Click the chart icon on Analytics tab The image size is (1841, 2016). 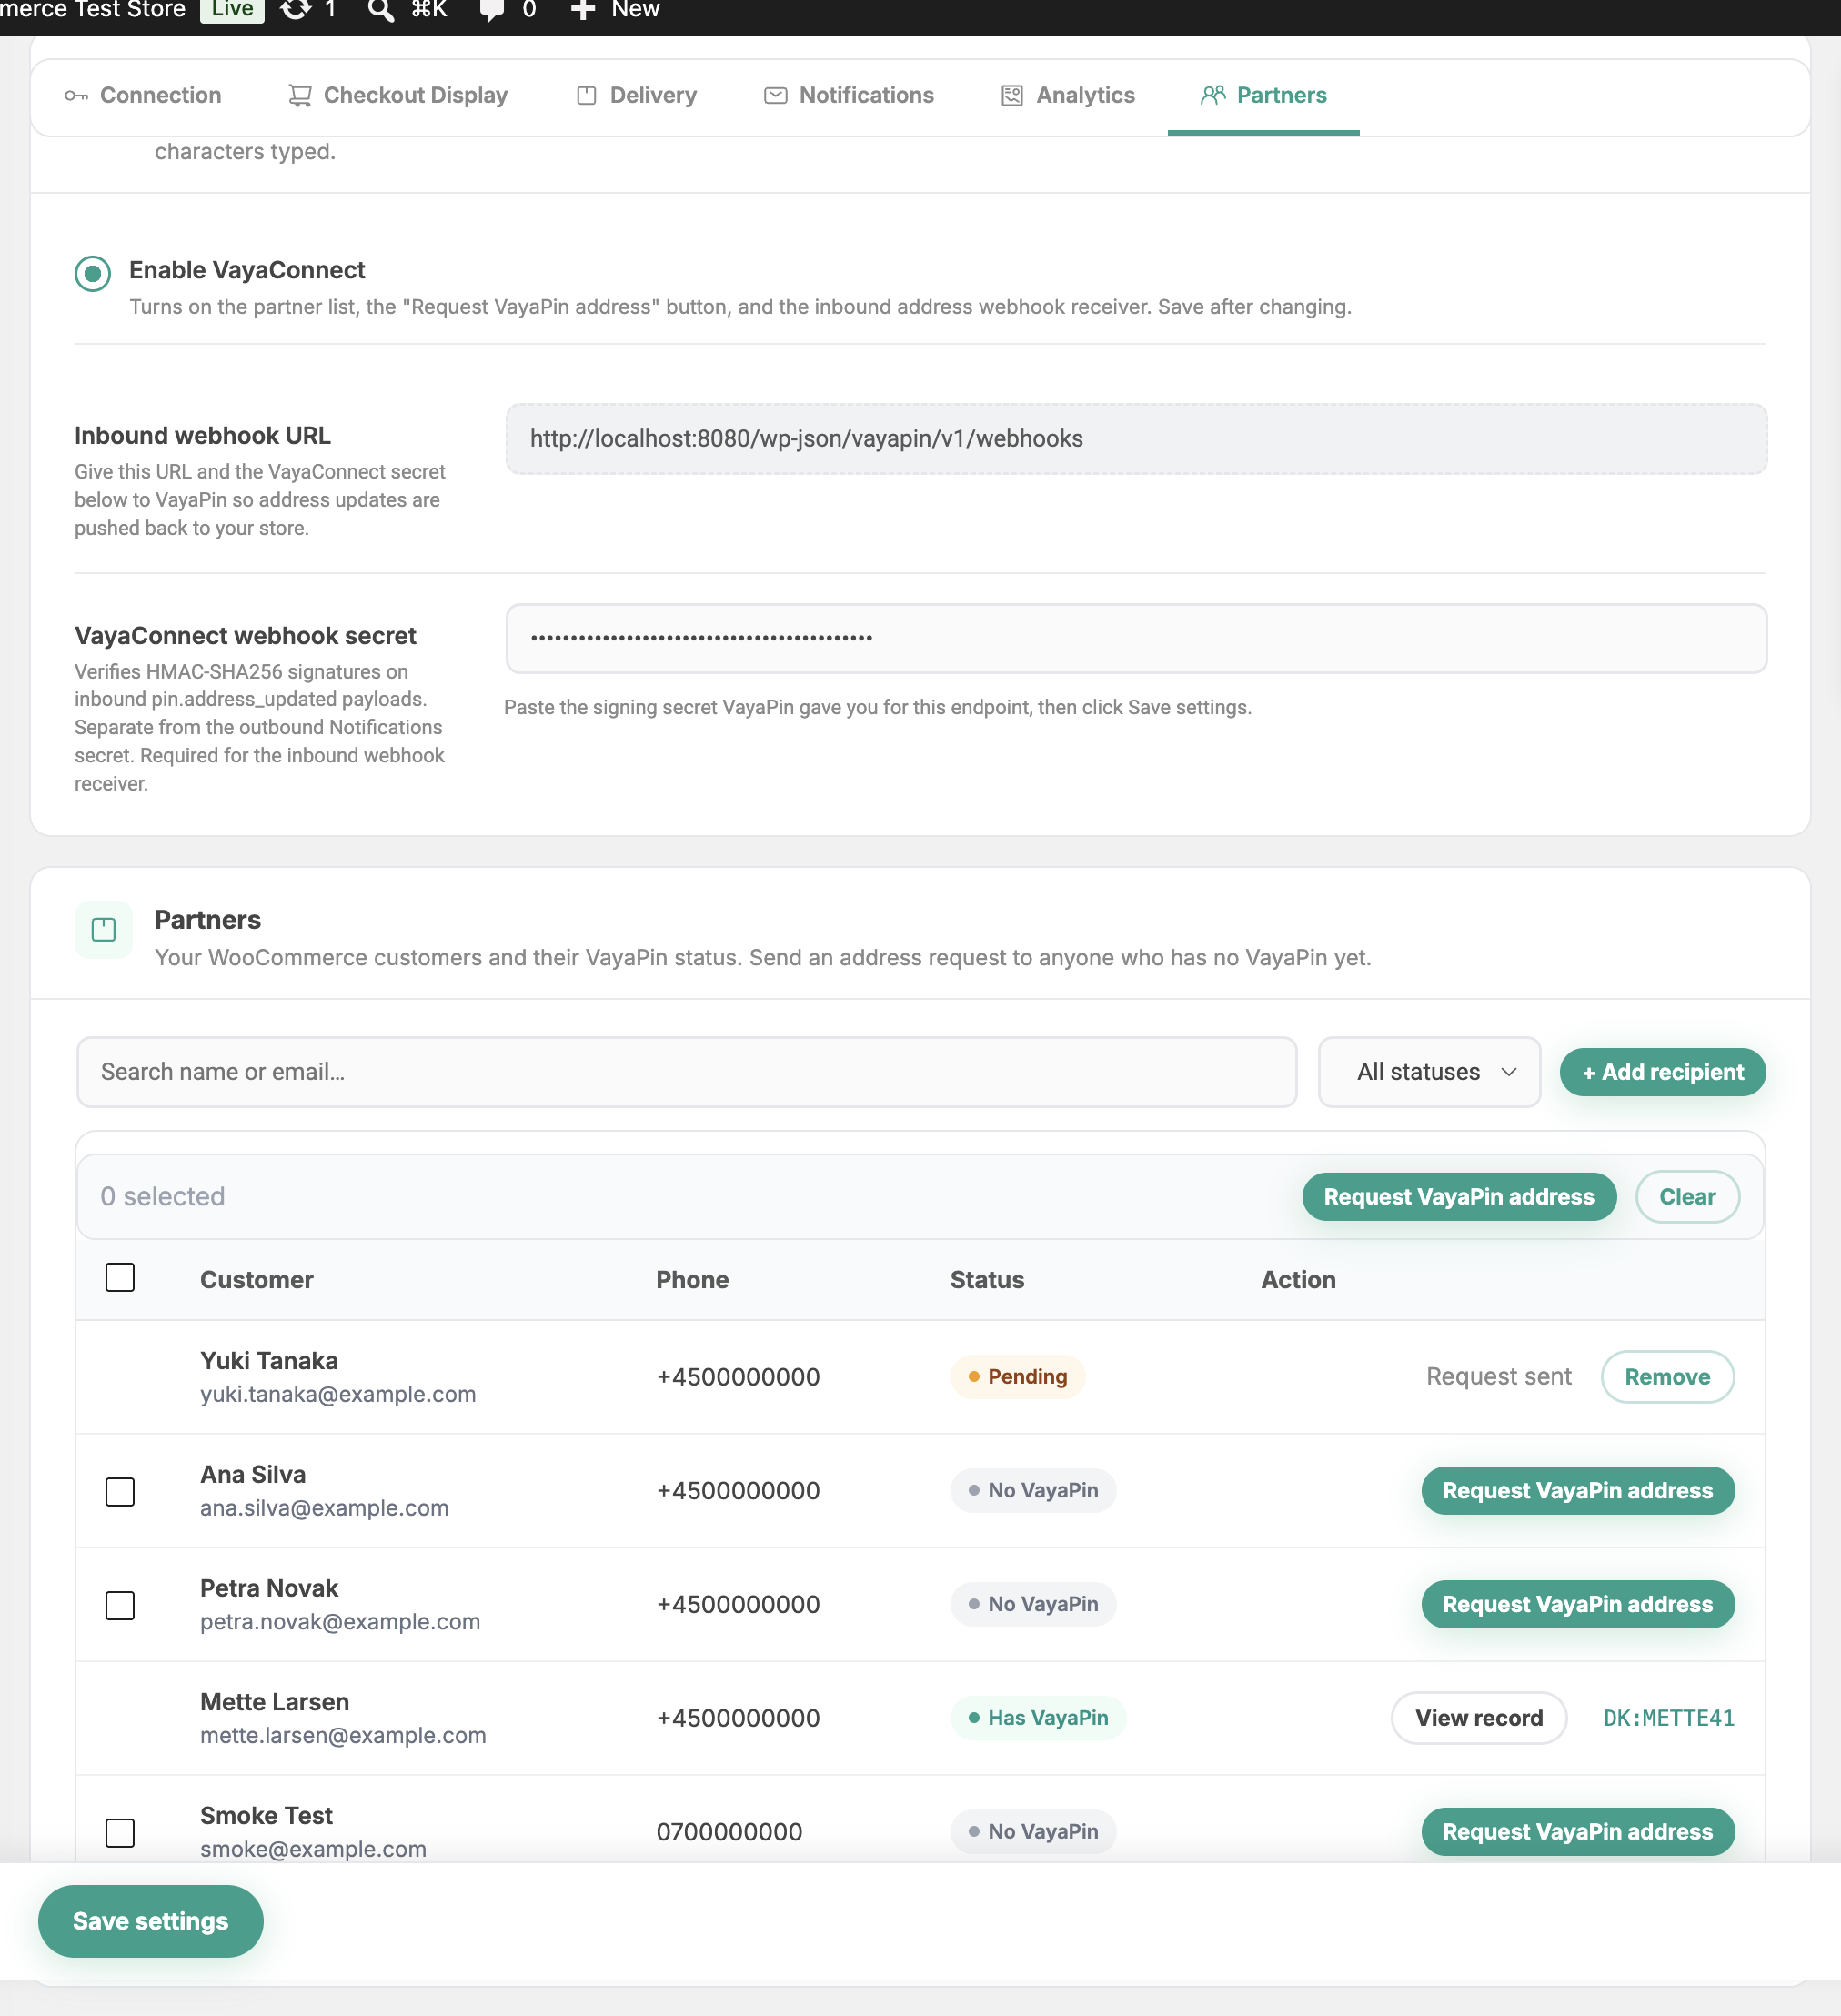[1012, 96]
